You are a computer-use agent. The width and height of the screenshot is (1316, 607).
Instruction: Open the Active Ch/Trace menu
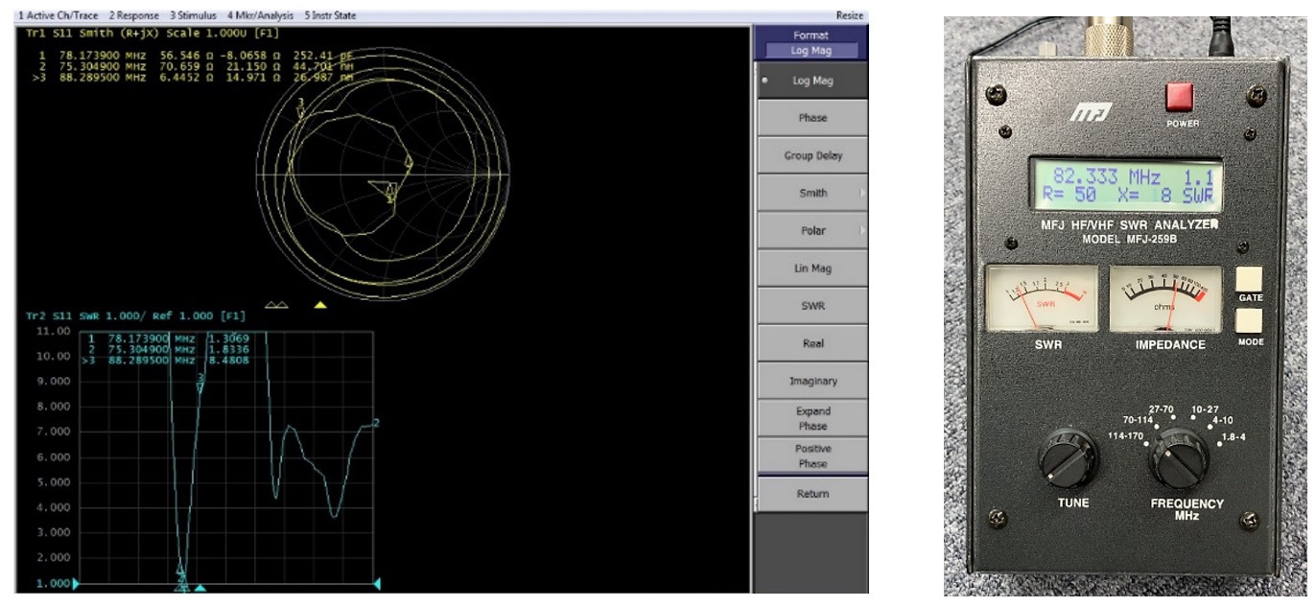pyautogui.click(x=59, y=15)
